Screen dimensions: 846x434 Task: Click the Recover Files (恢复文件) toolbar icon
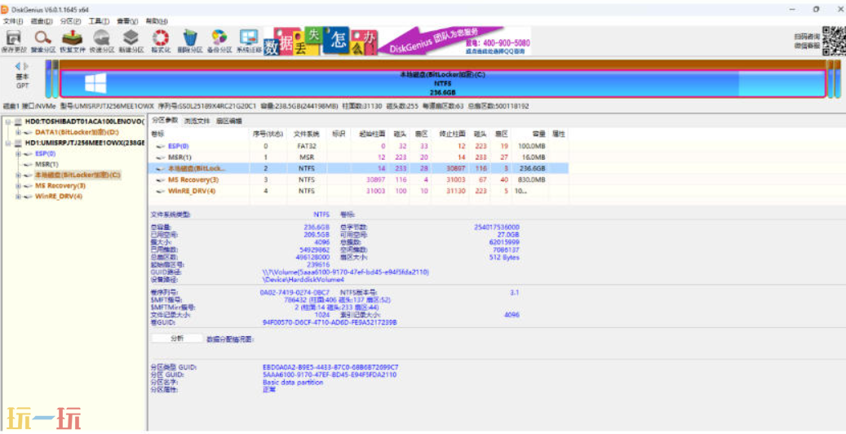point(72,41)
